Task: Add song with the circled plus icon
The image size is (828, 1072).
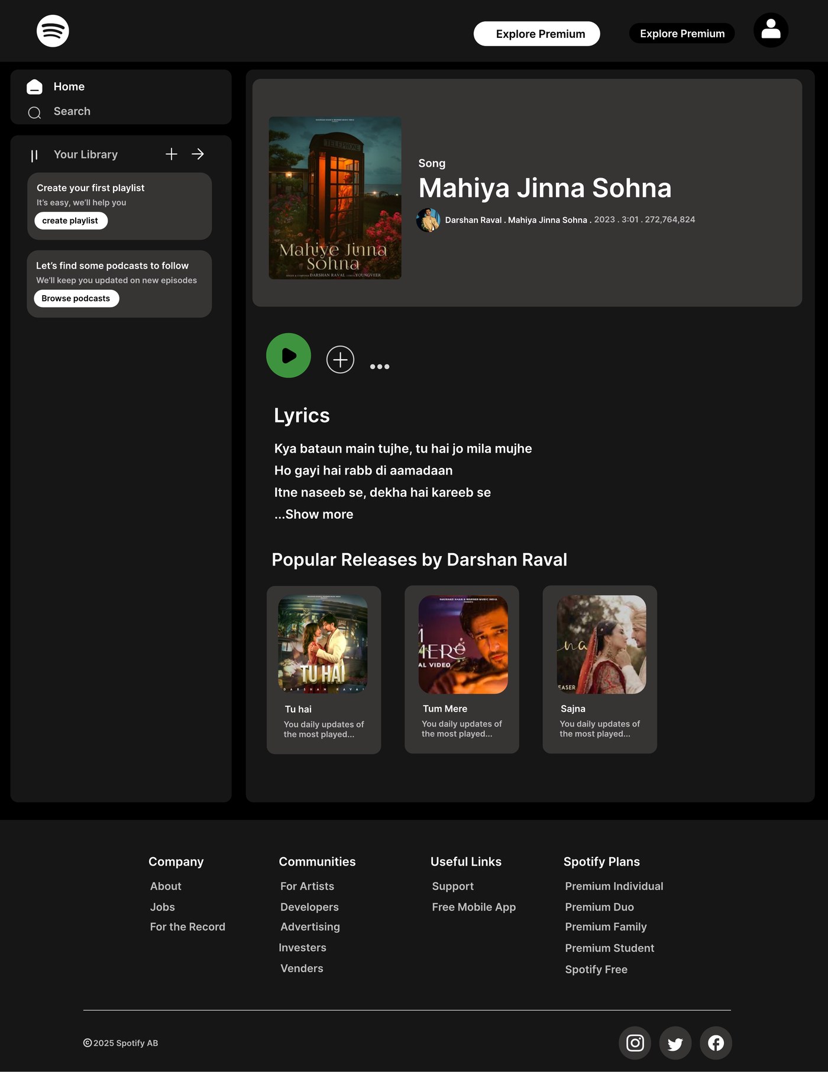Action: (340, 360)
